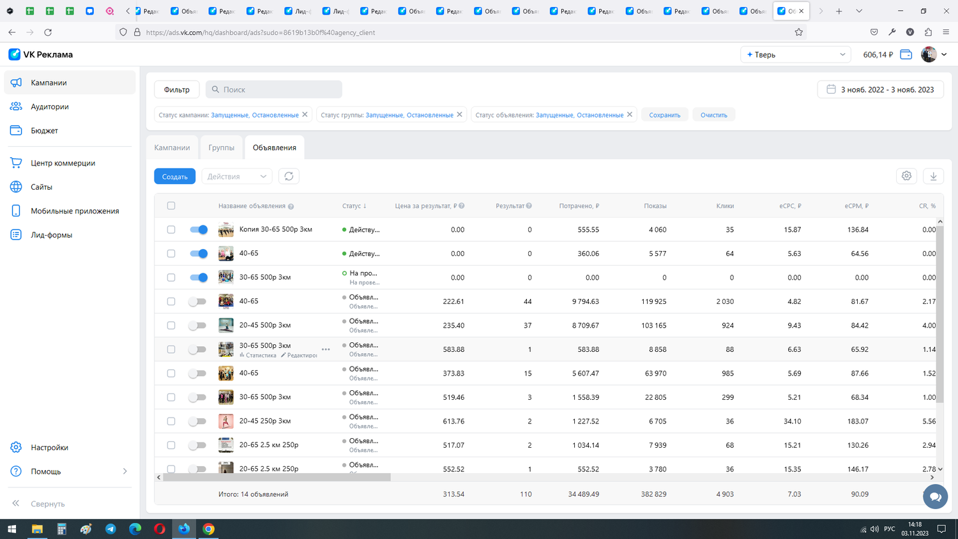Screen dimensions: 958x539
Task: Turn off 30-65 500р 3км ad under review
Action: (x=199, y=277)
